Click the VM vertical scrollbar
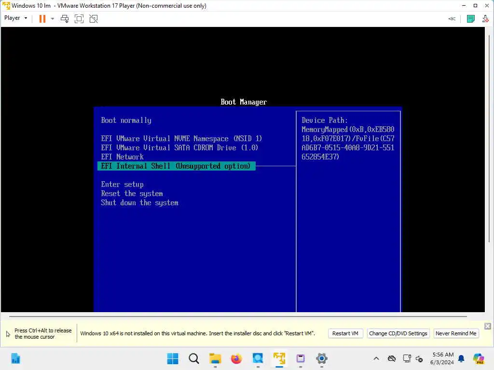This screenshot has height=370, width=494. (489, 138)
